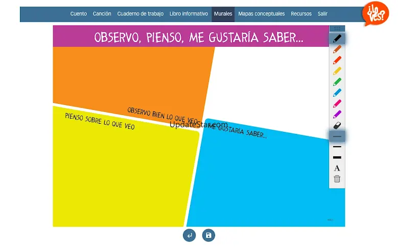
Task: Set the medium line thickness
Action: pyautogui.click(x=337, y=147)
